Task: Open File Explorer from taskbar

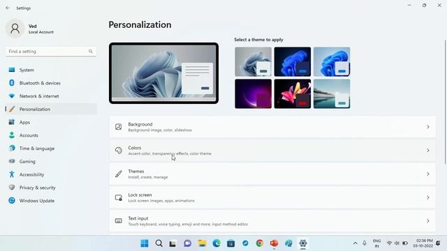Action: [202, 243]
